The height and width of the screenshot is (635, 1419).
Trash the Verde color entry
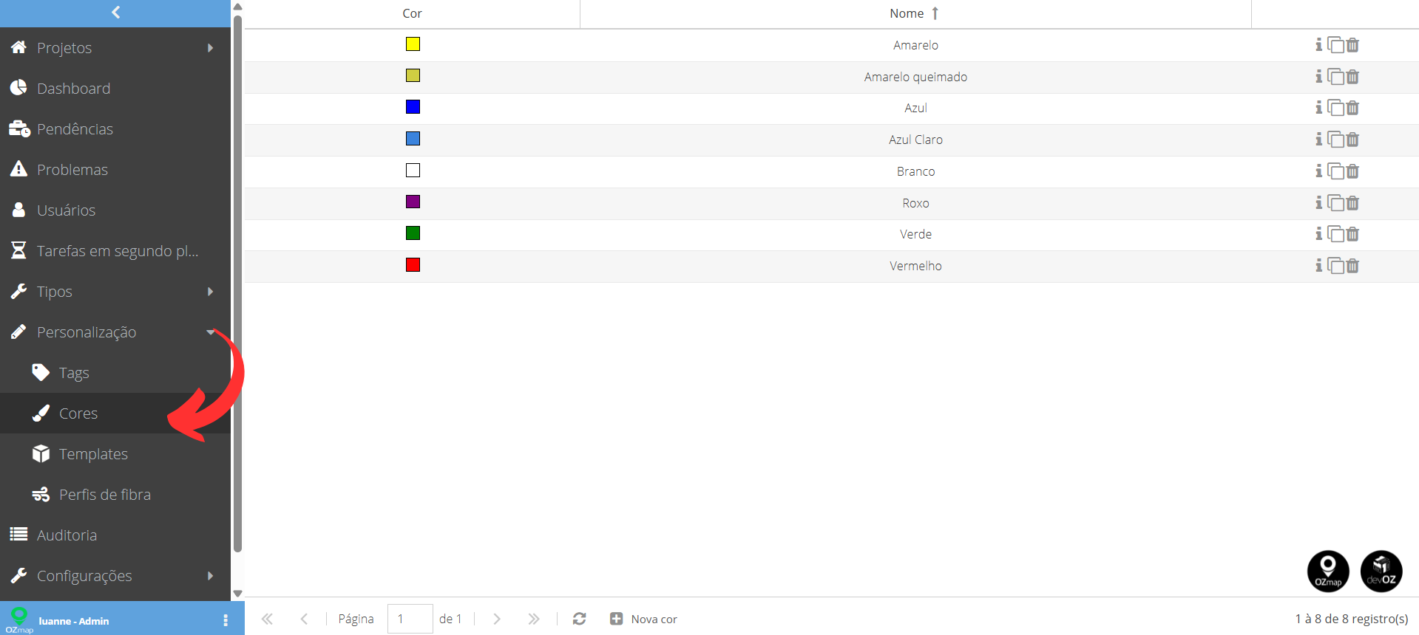[x=1352, y=234]
